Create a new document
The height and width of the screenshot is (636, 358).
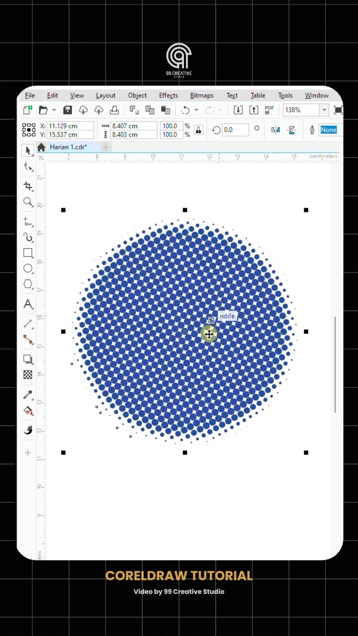coord(28,110)
